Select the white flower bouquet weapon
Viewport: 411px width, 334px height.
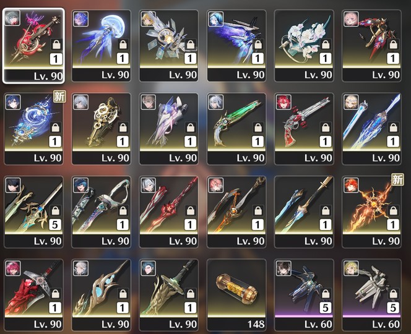(x=304, y=46)
